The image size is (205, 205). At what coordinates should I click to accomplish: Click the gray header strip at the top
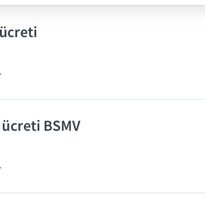102,12
